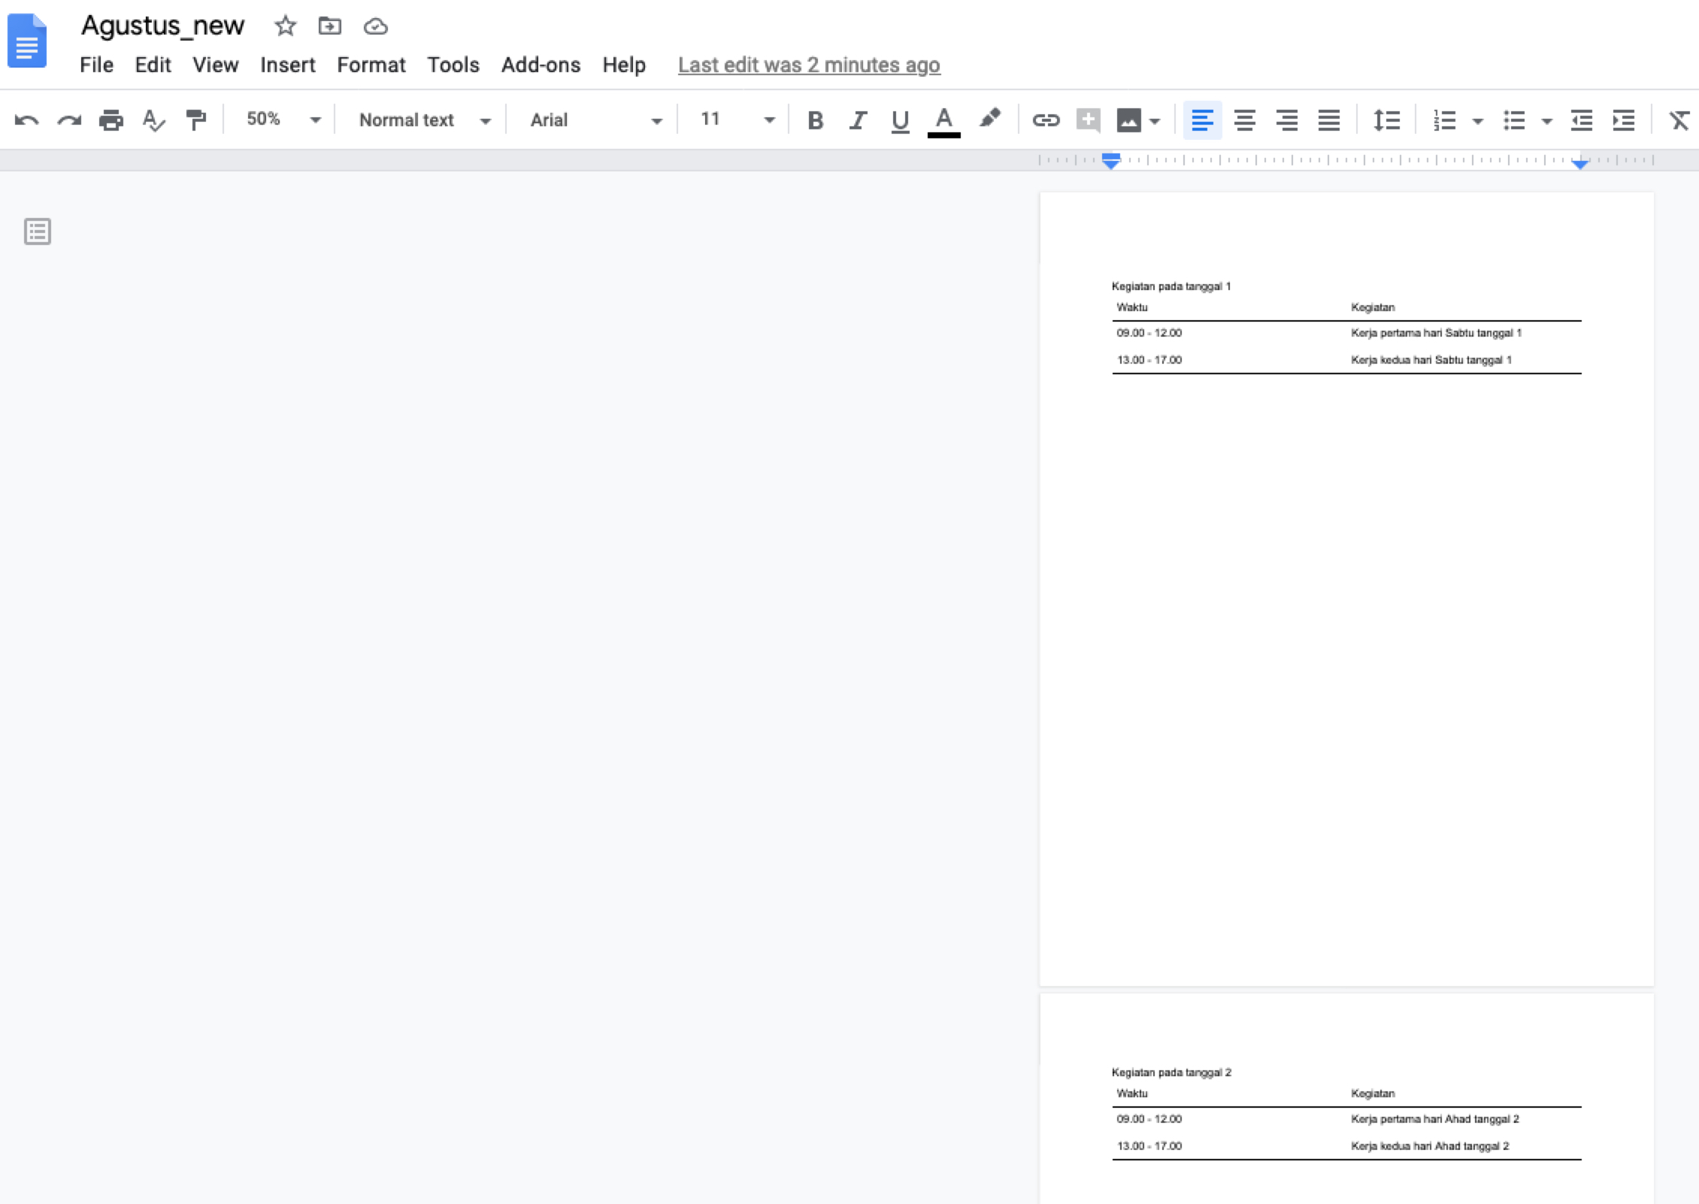Click the Underline formatting icon
This screenshot has height=1204, width=1699.
coord(901,120)
